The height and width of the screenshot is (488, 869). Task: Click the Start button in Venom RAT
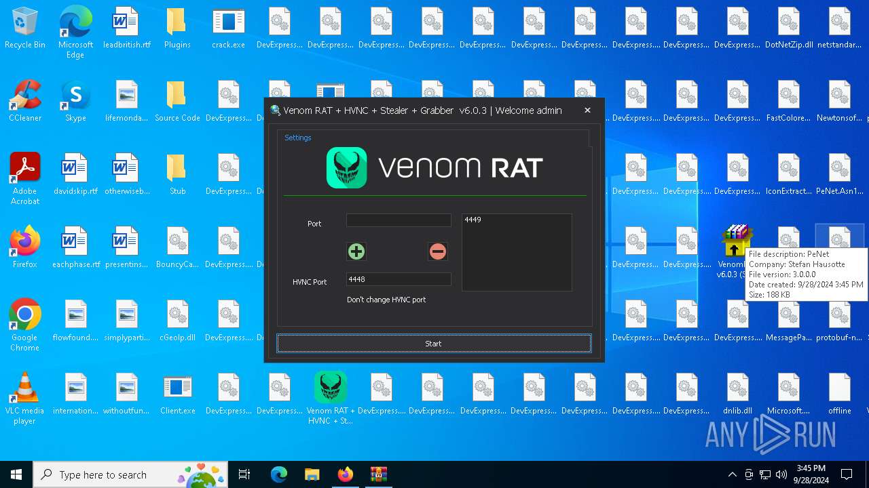coord(434,344)
